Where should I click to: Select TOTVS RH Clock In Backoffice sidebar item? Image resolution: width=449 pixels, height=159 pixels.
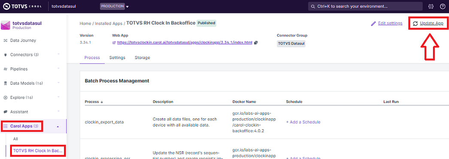click(38, 150)
